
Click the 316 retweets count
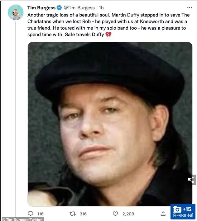pos(83,214)
